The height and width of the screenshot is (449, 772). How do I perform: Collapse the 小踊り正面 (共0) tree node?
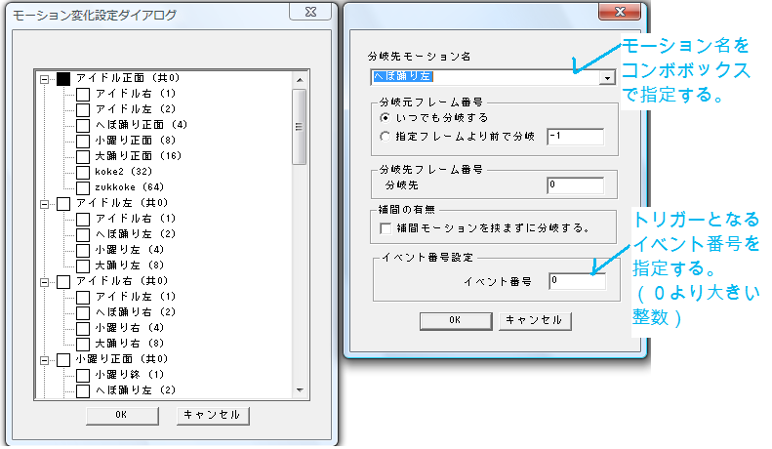pos(45,359)
